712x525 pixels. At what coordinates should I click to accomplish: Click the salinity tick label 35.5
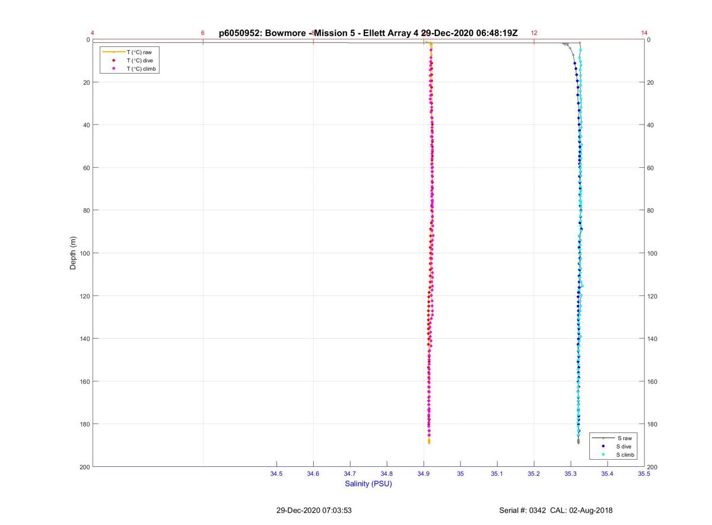pos(644,474)
